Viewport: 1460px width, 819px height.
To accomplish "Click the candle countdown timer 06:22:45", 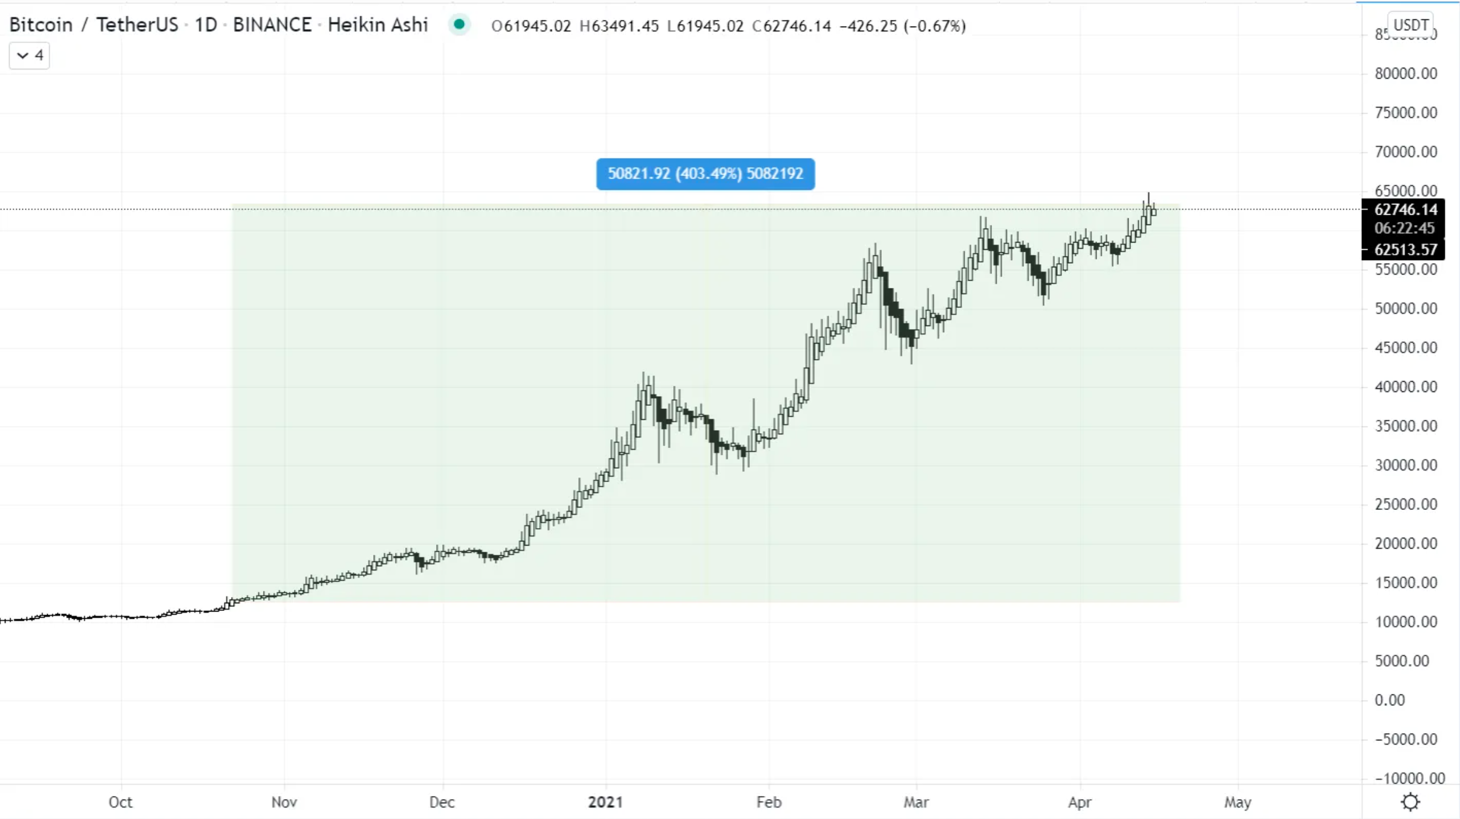I will 1404,229.
